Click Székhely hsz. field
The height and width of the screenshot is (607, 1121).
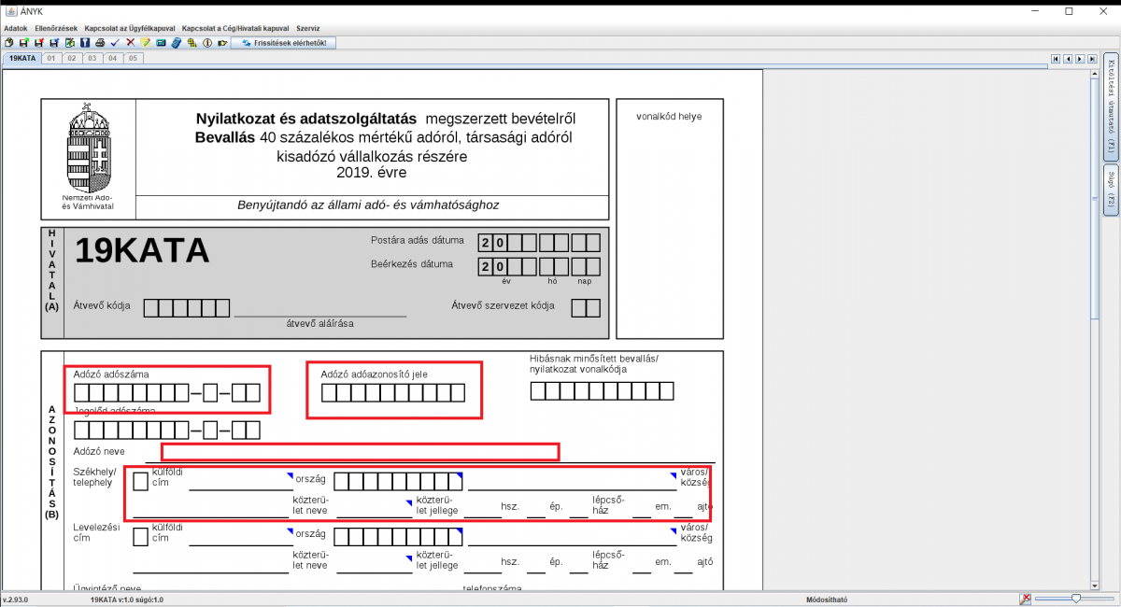483,510
